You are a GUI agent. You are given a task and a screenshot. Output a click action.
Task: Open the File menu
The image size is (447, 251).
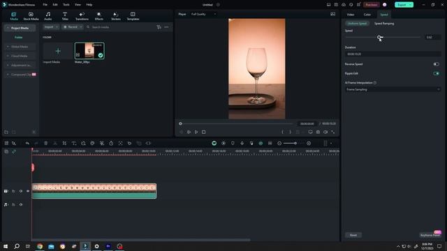(x=45, y=5)
